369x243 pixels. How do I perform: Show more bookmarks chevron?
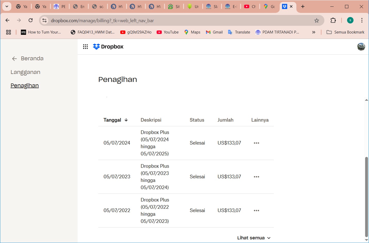coord(314,32)
